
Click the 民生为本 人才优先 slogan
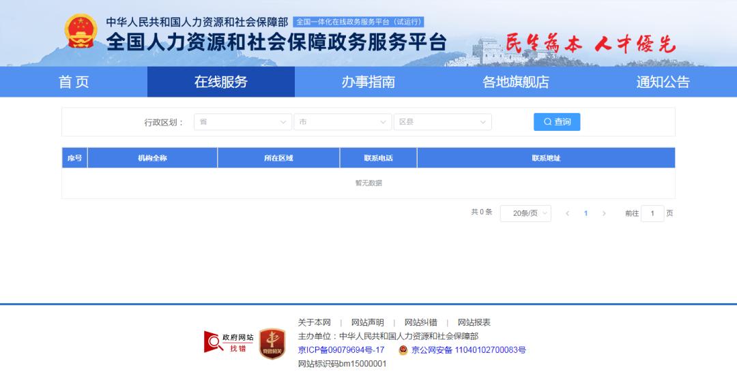coord(591,44)
